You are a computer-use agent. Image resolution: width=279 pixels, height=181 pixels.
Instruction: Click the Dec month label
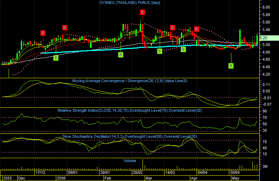tap(22, 178)
